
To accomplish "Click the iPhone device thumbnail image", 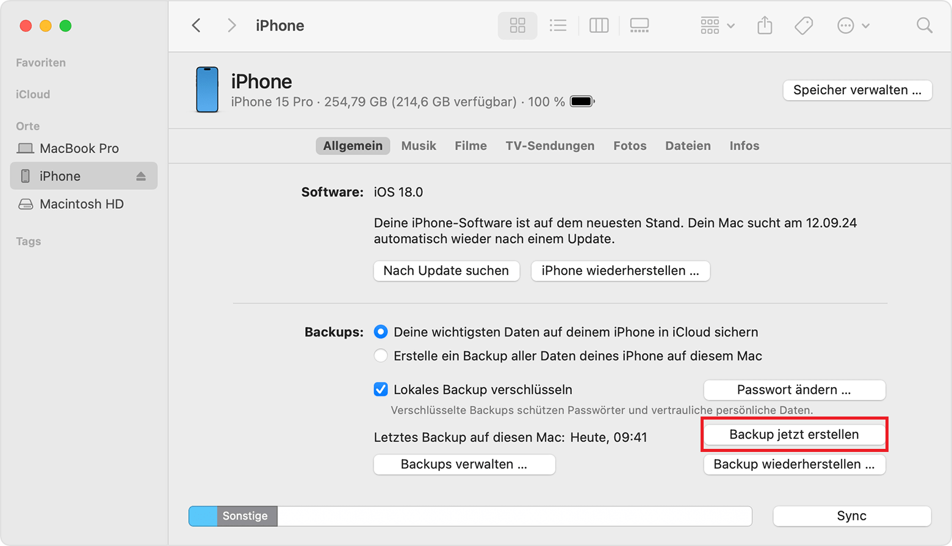I will tap(207, 89).
